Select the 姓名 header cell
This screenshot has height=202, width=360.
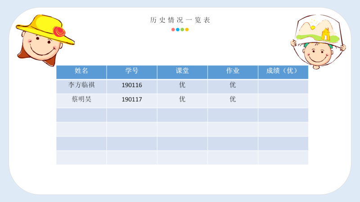click(81, 72)
